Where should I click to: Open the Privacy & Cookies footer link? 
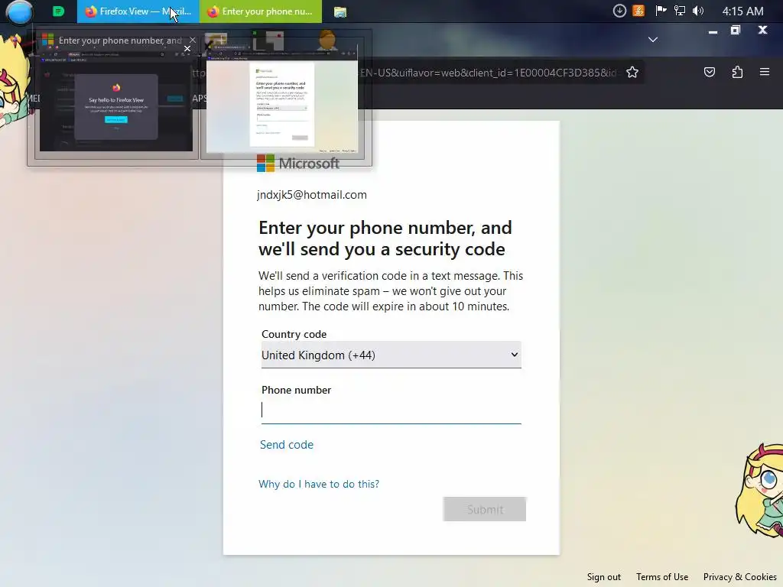point(740,577)
